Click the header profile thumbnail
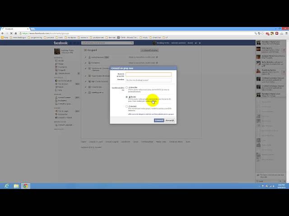 tap(154, 43)
